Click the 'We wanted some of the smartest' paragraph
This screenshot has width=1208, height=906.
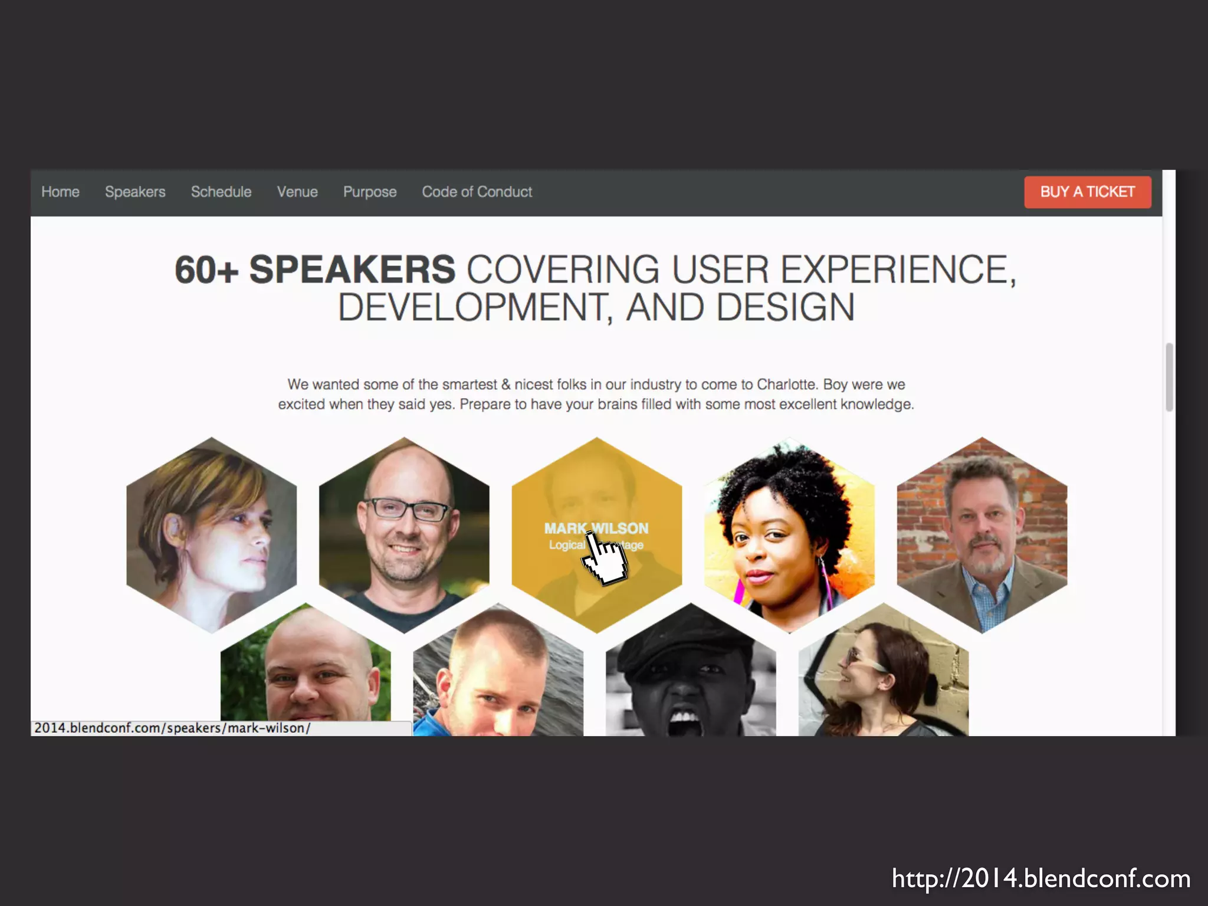click(596, 394)
